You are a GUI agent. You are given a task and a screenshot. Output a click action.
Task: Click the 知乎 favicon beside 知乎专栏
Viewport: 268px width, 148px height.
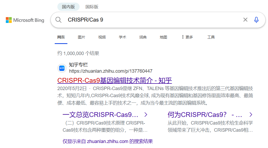click(62, 68)
